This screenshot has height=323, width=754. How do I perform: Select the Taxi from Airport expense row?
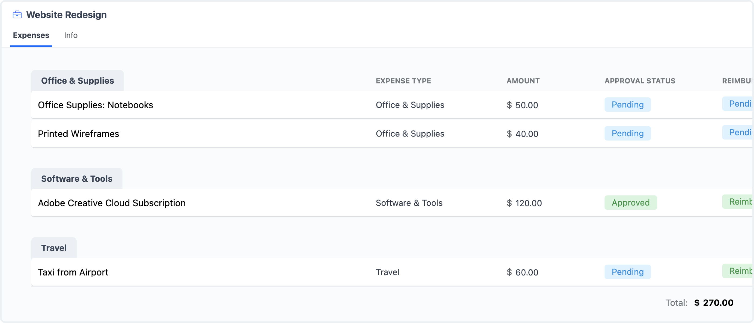pyautogui.click(x=73, y=272)
